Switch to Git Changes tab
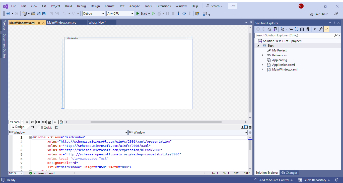This screenshot has height=183, width=343. coord(289,173)
